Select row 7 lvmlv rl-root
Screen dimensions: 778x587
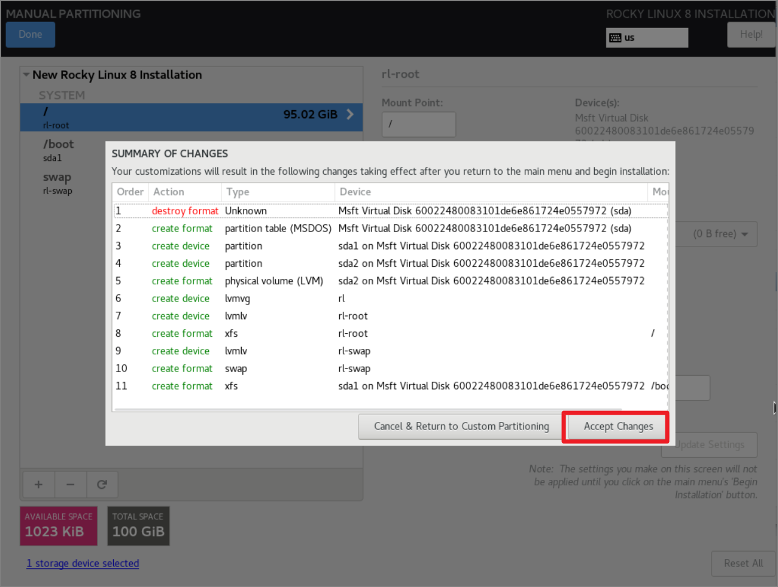[390, 316]
